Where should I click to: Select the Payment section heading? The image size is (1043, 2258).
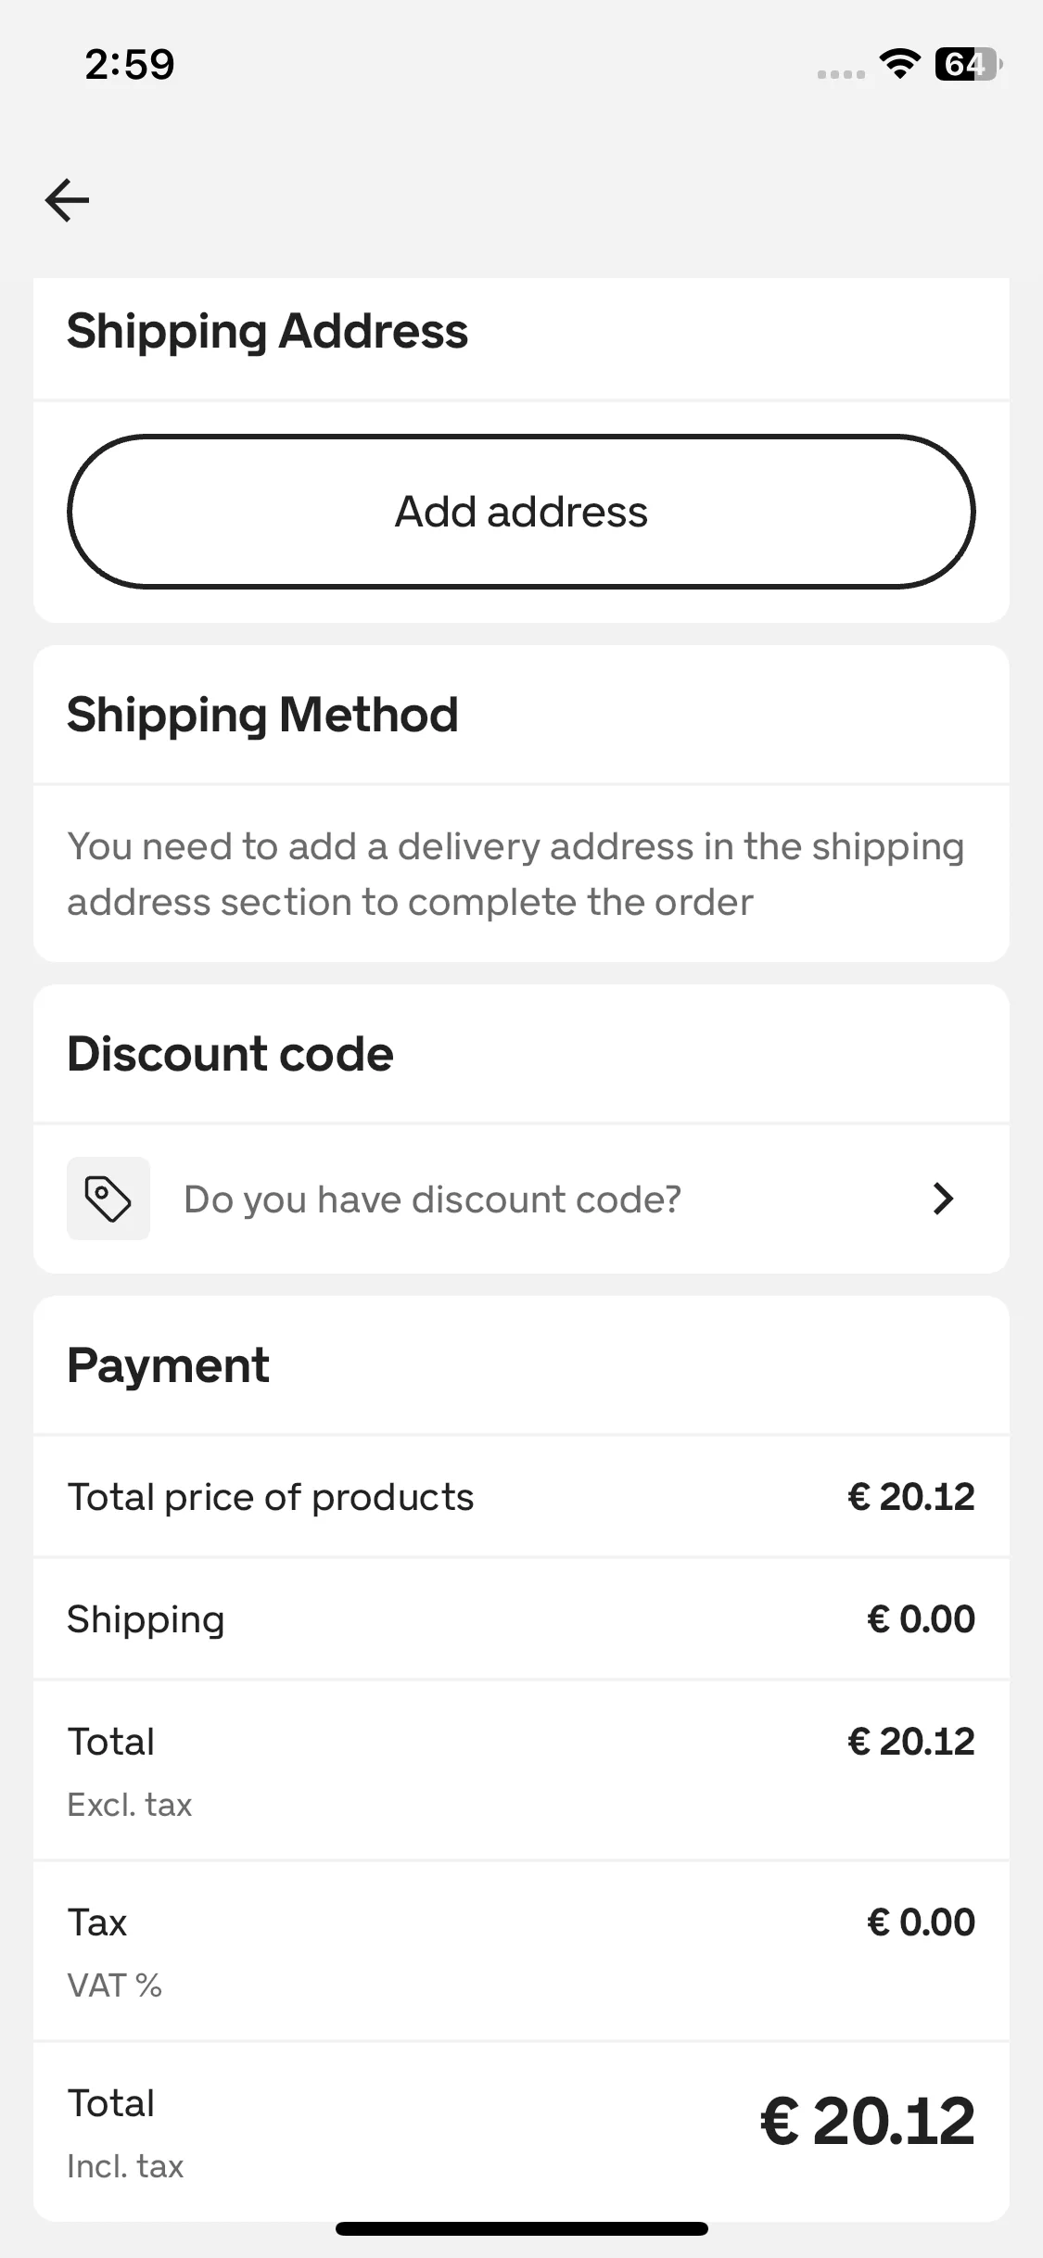click(168, 1365)
